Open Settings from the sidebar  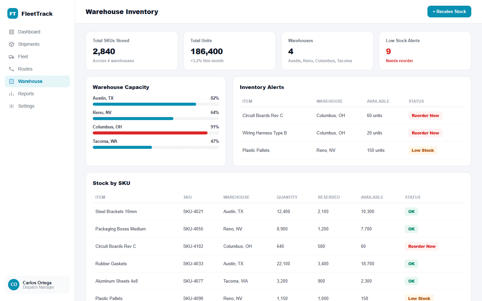pyautogui.click(x=37, y=106)
